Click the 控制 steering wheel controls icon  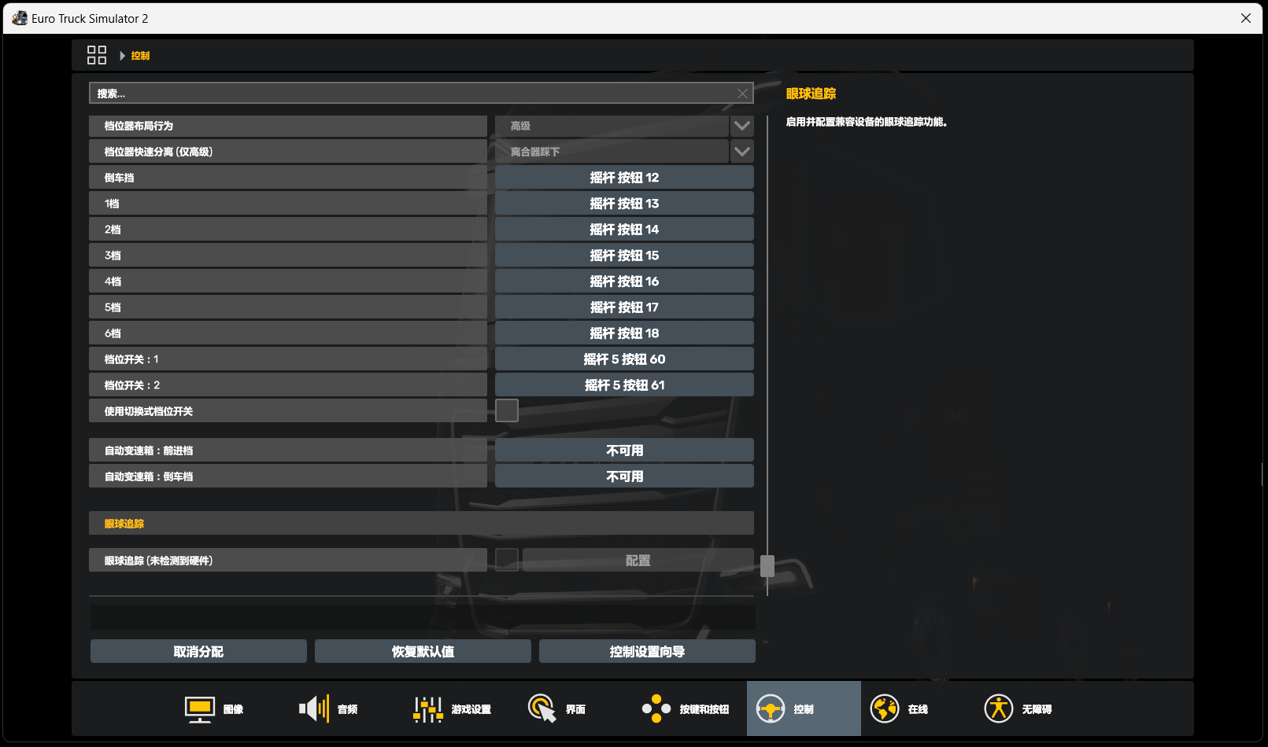click(771, 708)
